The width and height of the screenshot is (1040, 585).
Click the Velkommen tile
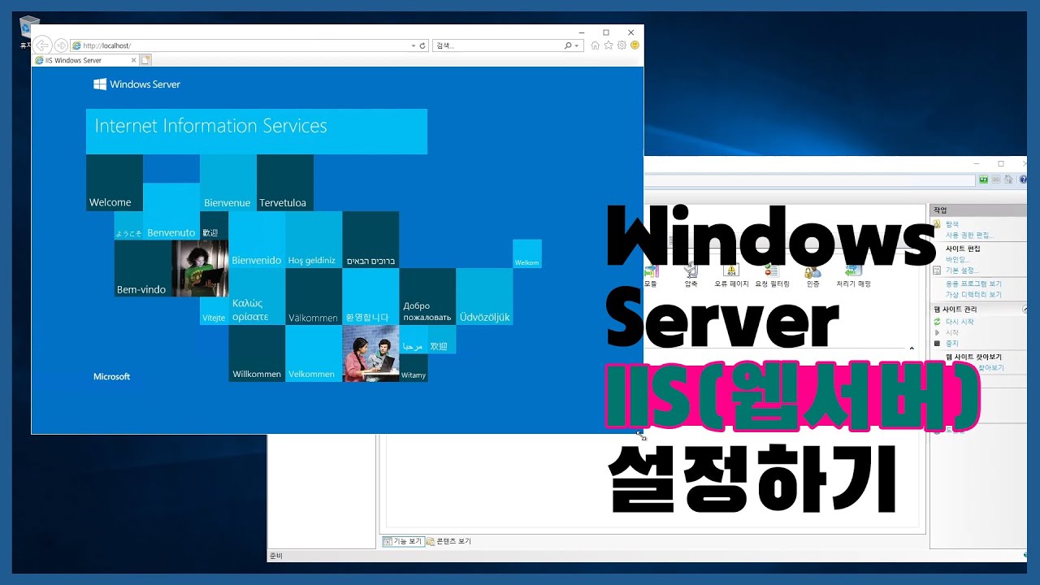pyautogui.click(x=314, y=353)
